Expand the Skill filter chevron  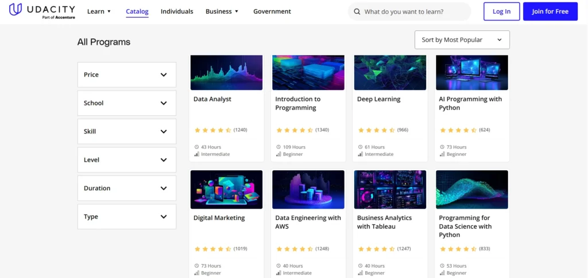click(x=164, y=131)
